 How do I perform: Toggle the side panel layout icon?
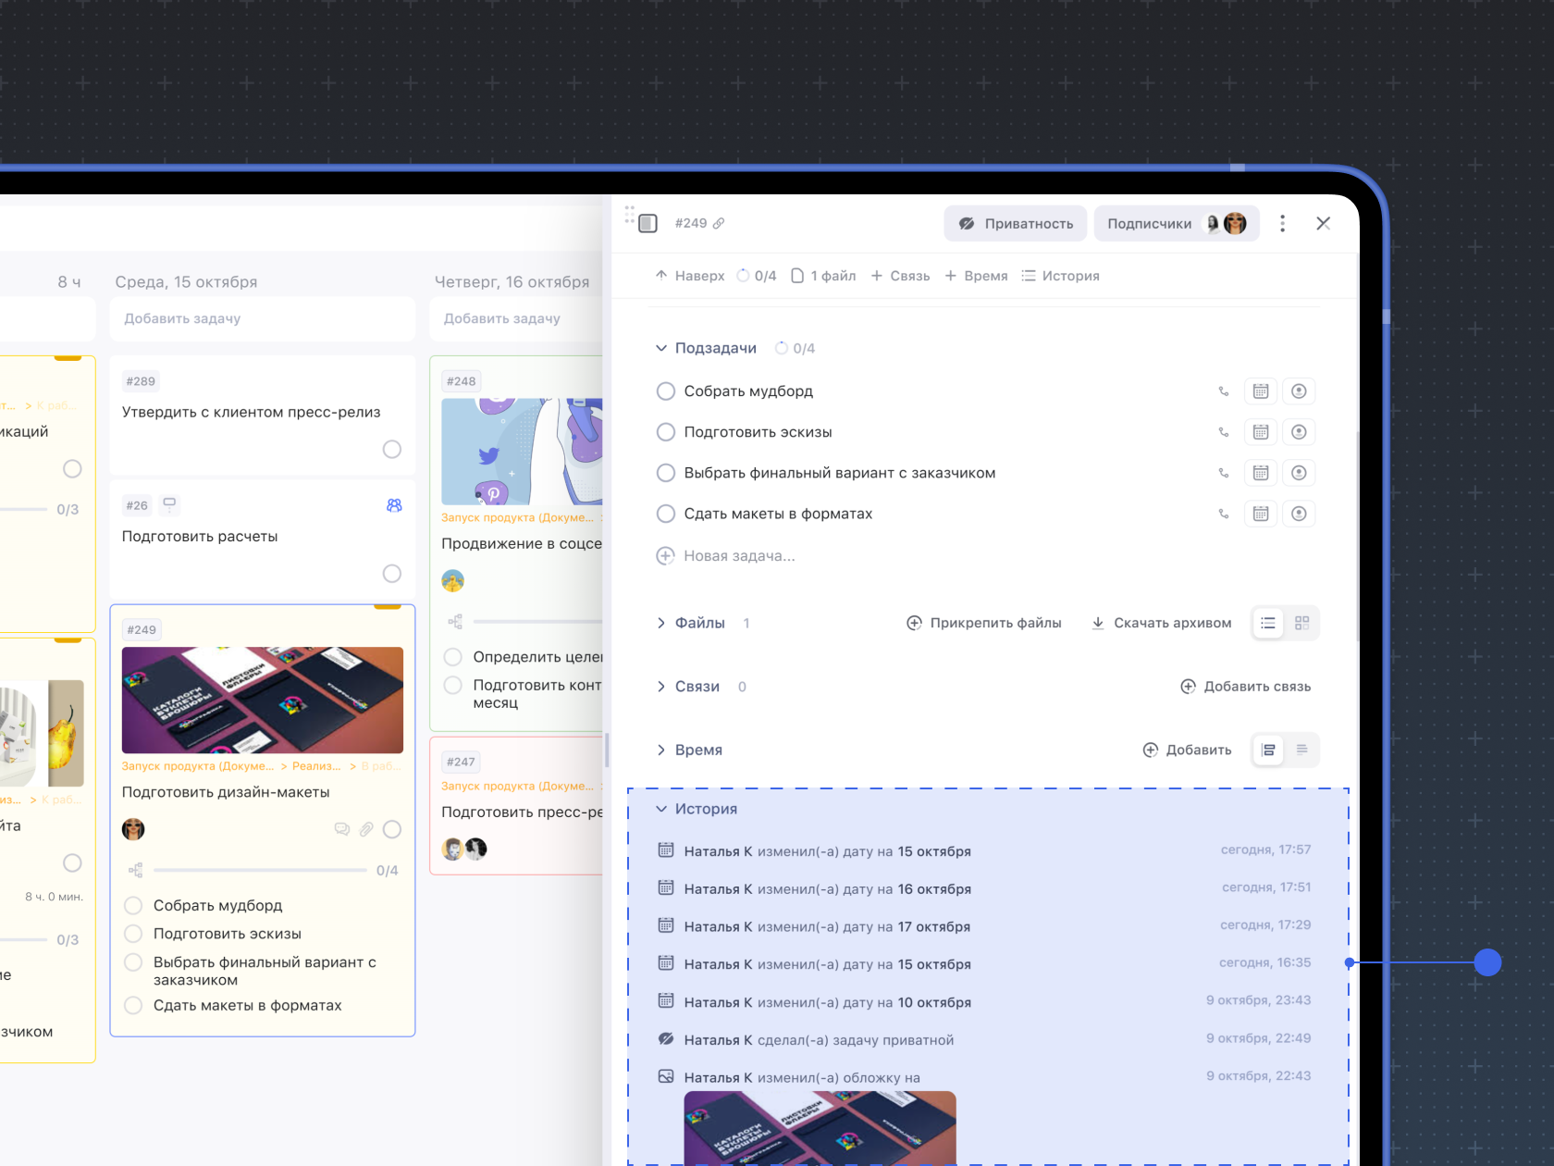coord(647,224)
